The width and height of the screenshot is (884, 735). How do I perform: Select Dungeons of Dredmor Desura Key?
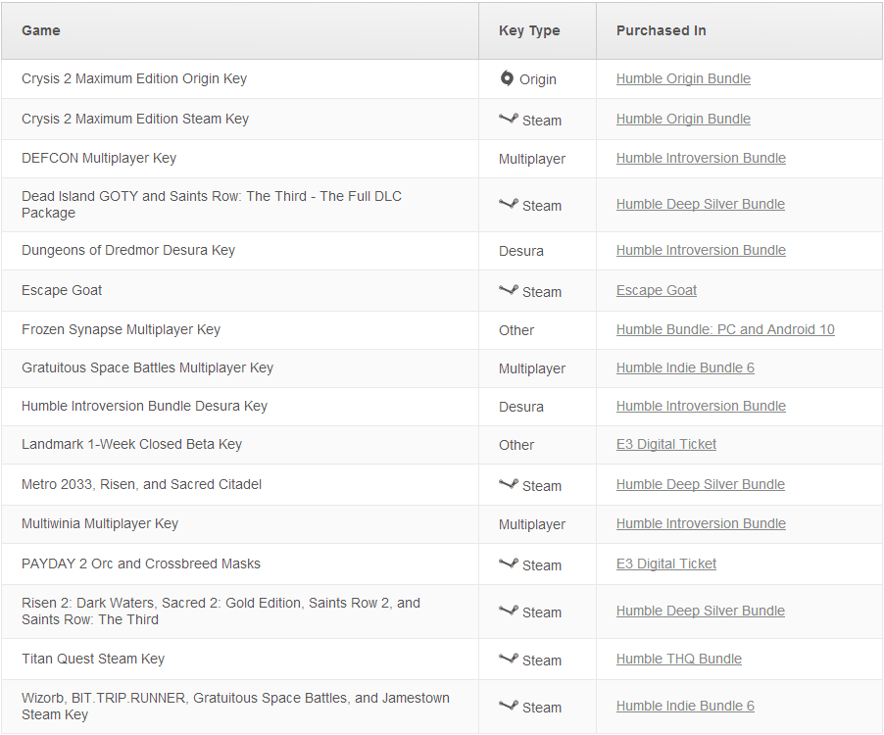coord(128,250)
